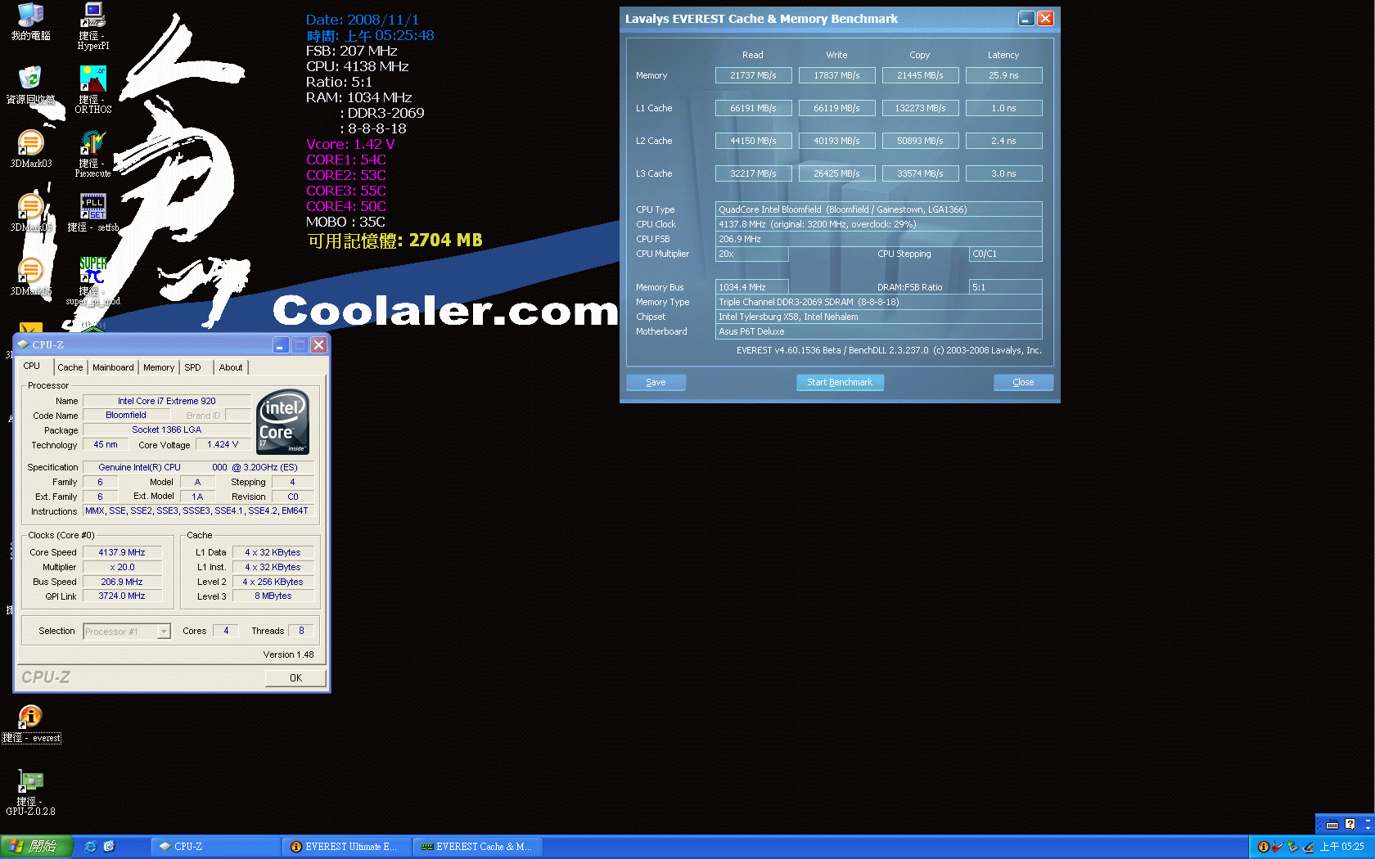The width and height of the screenshot is (1375, 859).
Task: Activate the CPU-Z taskbar button
Action: tap(215, 847)
